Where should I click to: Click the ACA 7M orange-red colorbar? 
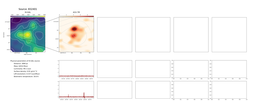tap(76, 16)
